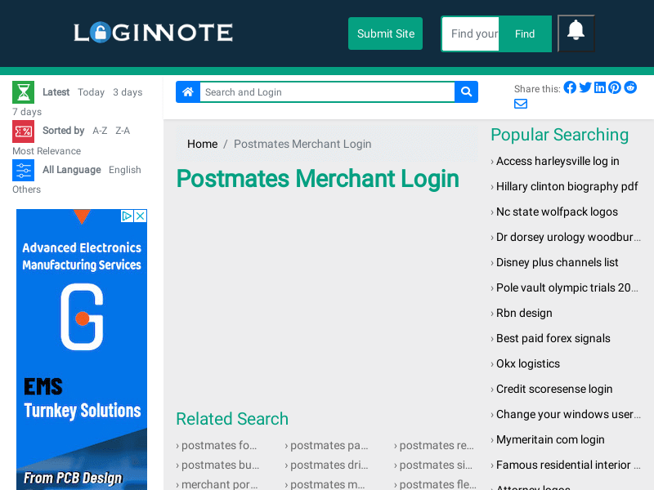
Task: Click the blue sliders language icon
Action: [24, 170]
